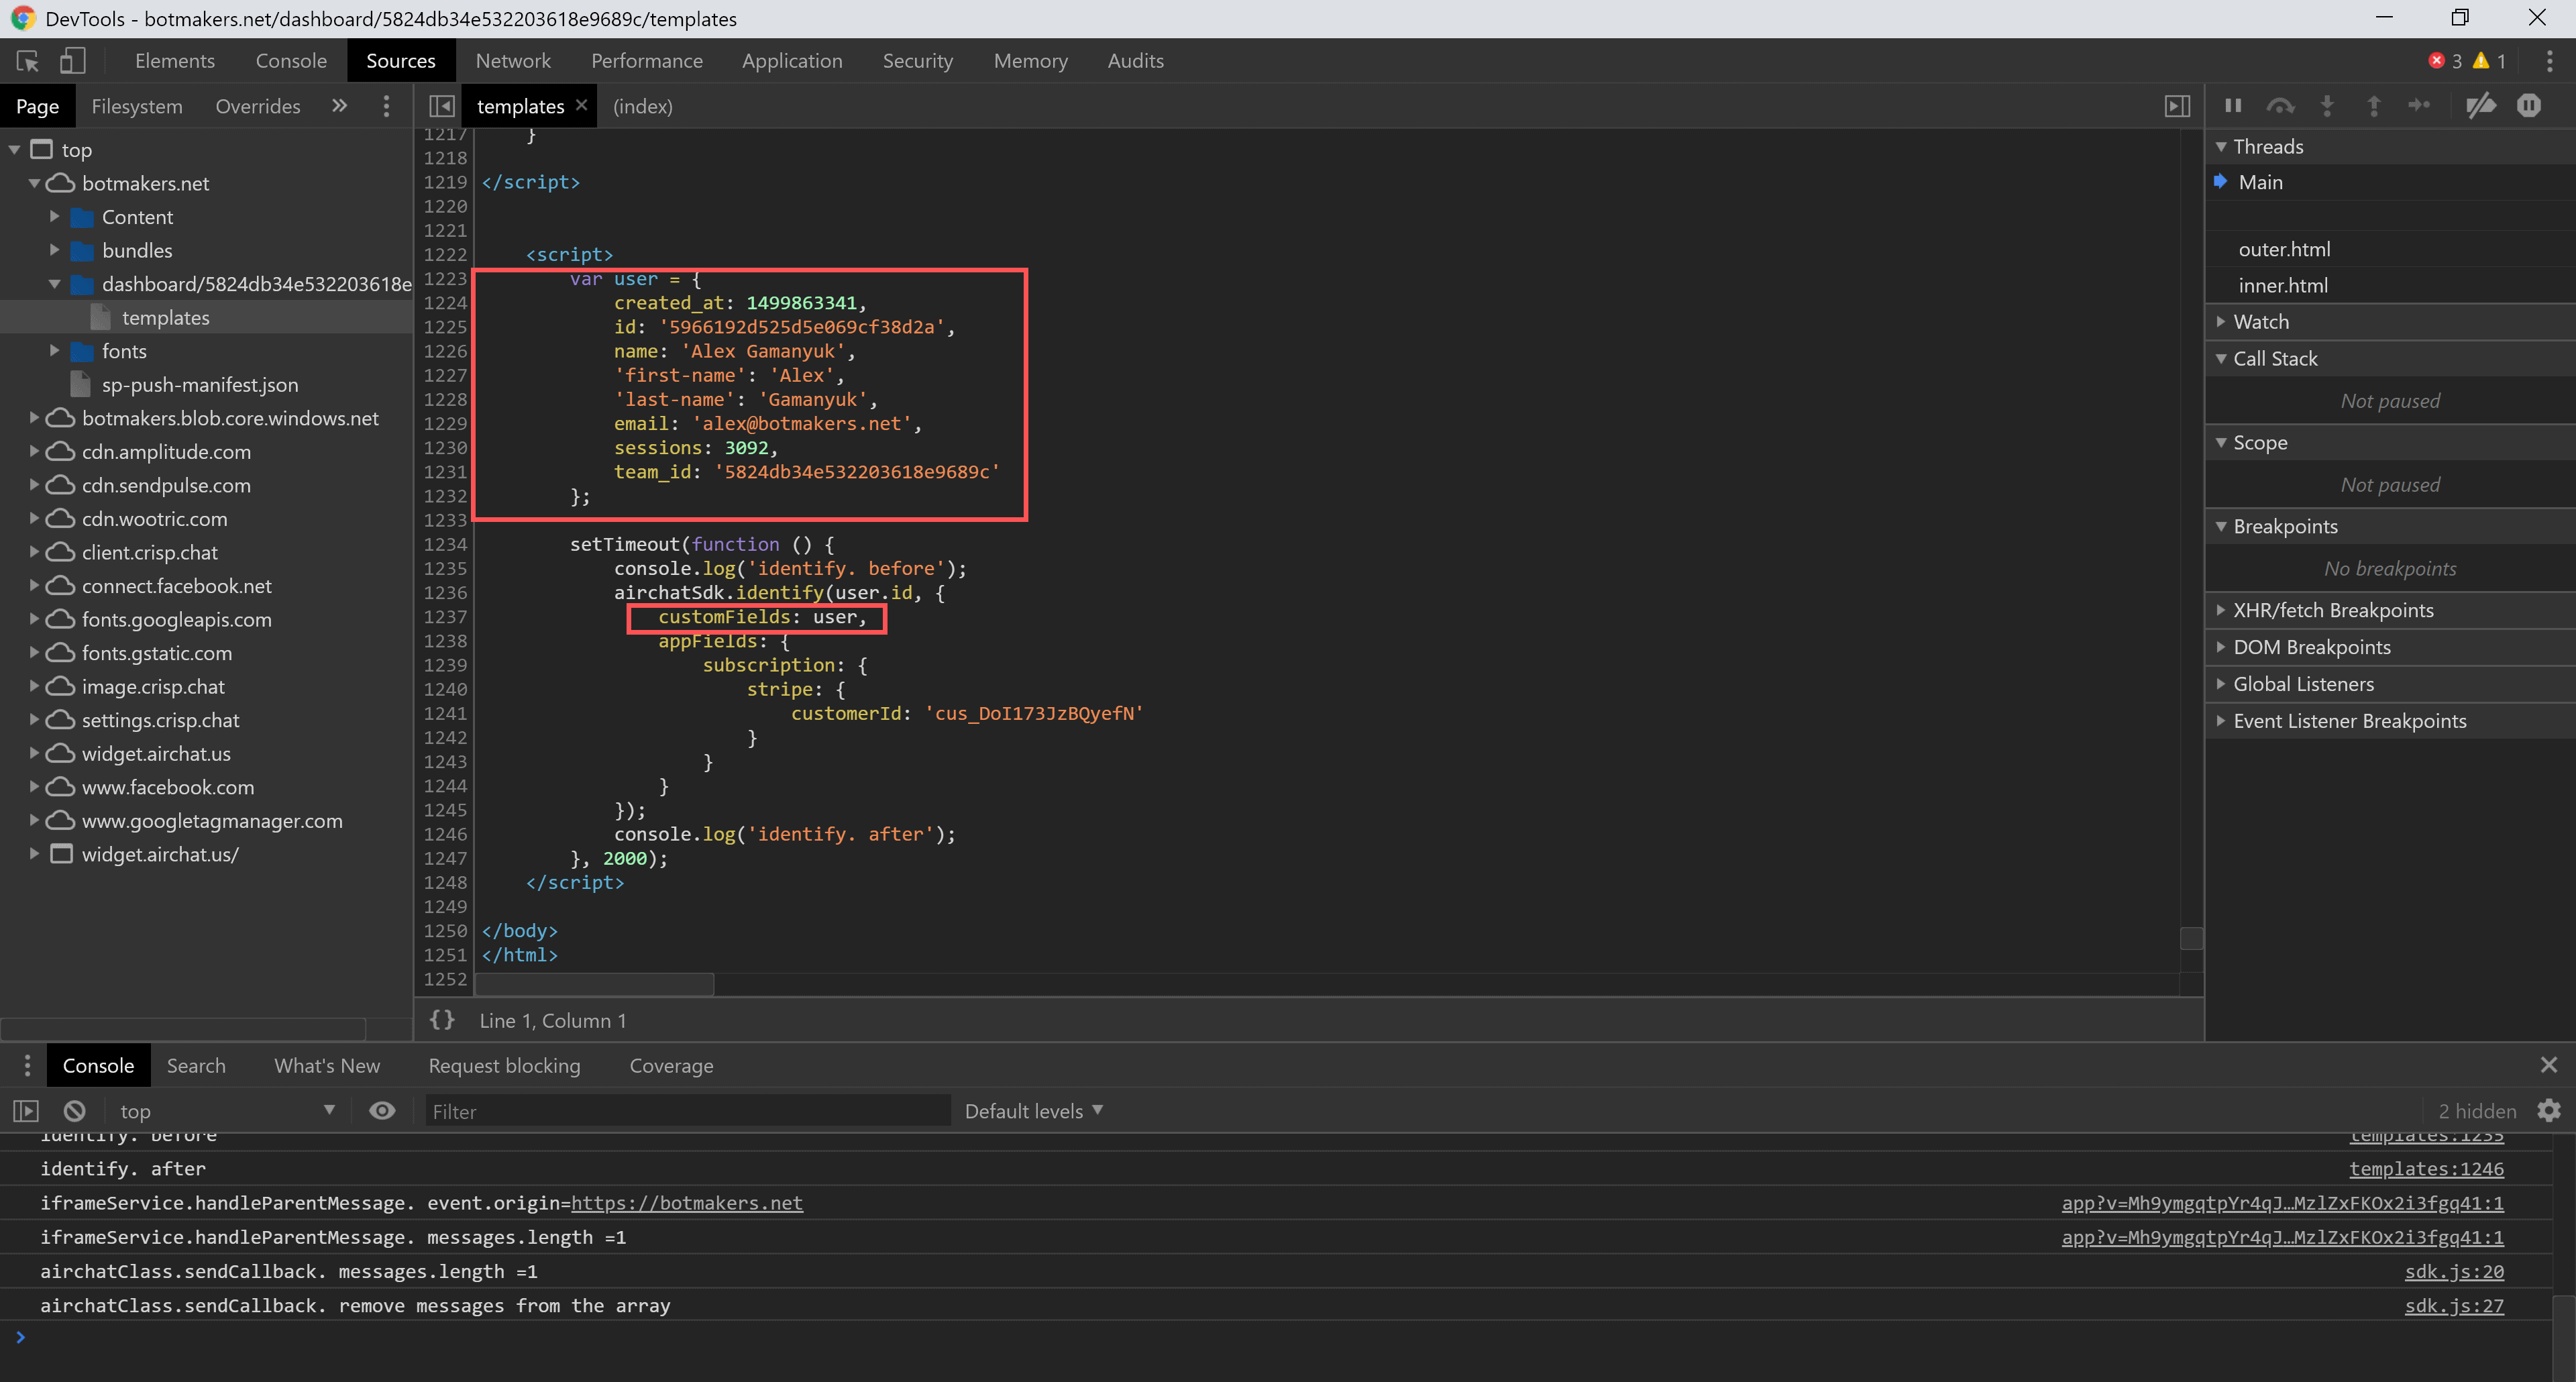Select the outer.html thread
Screen dimensions: 2576x1382
point(2284,249)
